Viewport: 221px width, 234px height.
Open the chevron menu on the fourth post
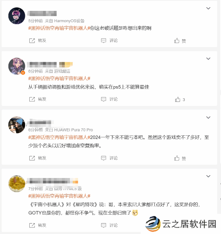(x=208, y=176)
